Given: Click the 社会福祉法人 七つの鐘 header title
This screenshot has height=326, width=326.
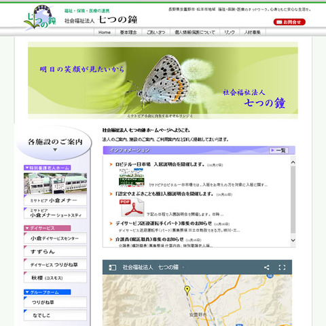Looking at the screenshot, I should coord(101,20).
